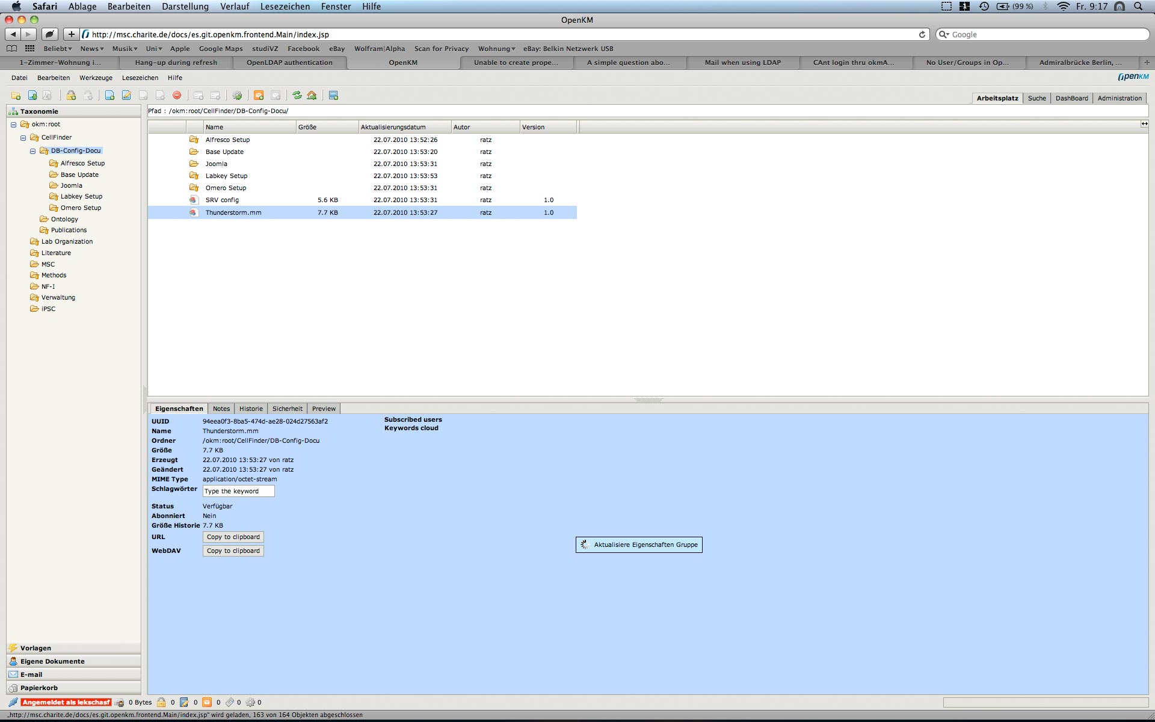The image size is (1155, 722).
Task: Select the SRV config file row
Action: pyautogui.click(x=222, y=200)
